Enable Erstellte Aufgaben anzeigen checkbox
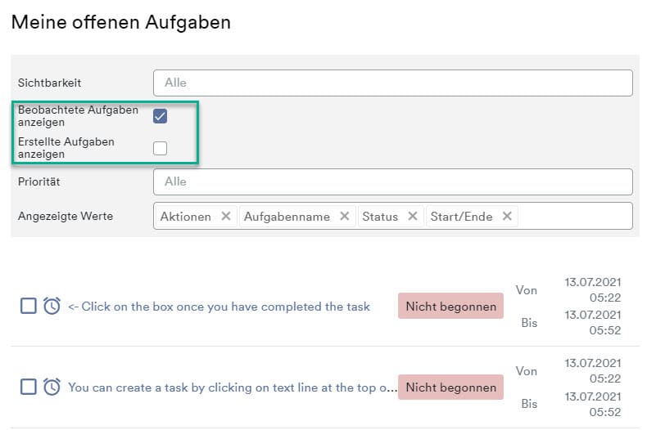 [160, 148]
